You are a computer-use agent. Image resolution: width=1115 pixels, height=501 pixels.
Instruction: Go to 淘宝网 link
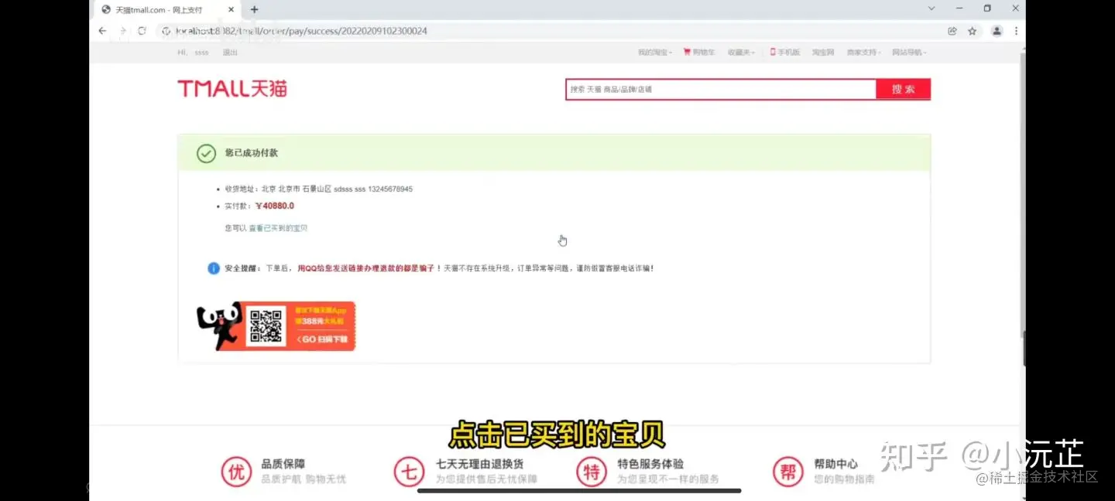823,53
